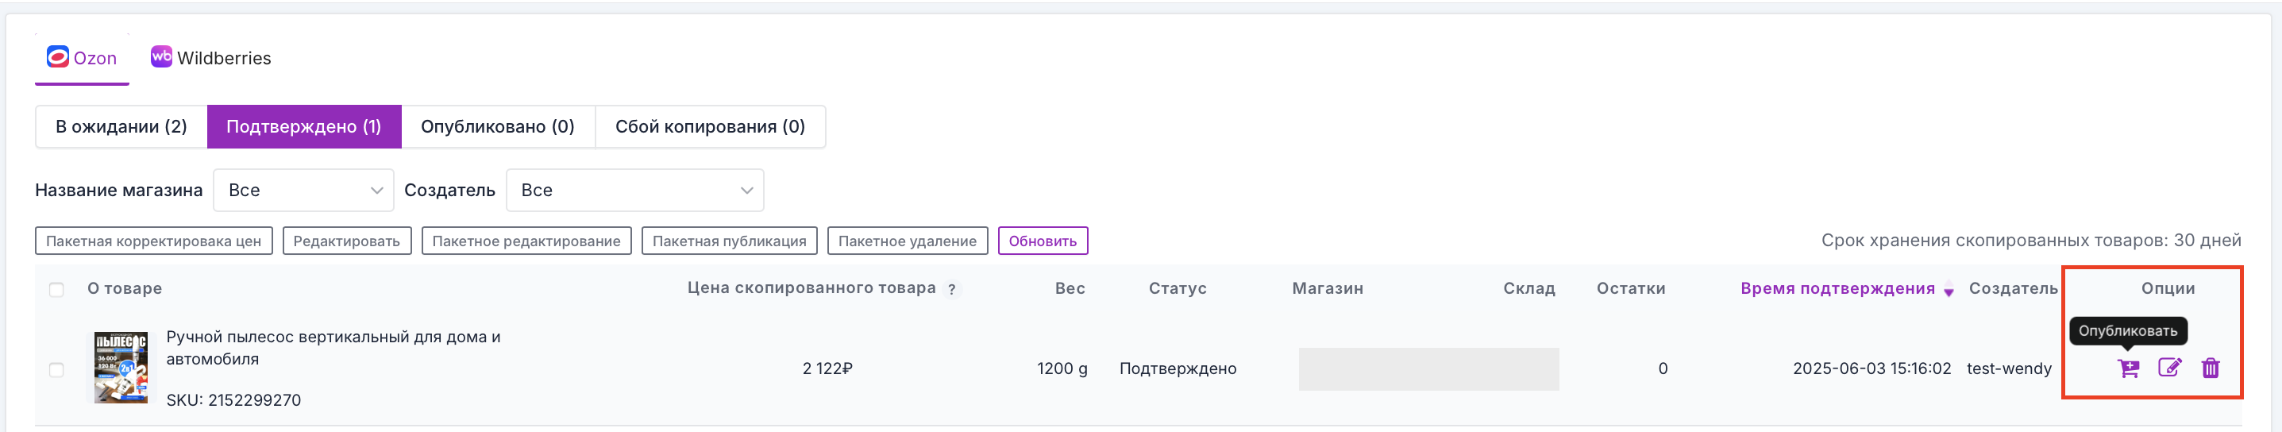Image resolution: width=2282 pixels, height=432 pixels.
Task: Click the trash delete icon in Опции
Action: click(x=2211, y=368)
